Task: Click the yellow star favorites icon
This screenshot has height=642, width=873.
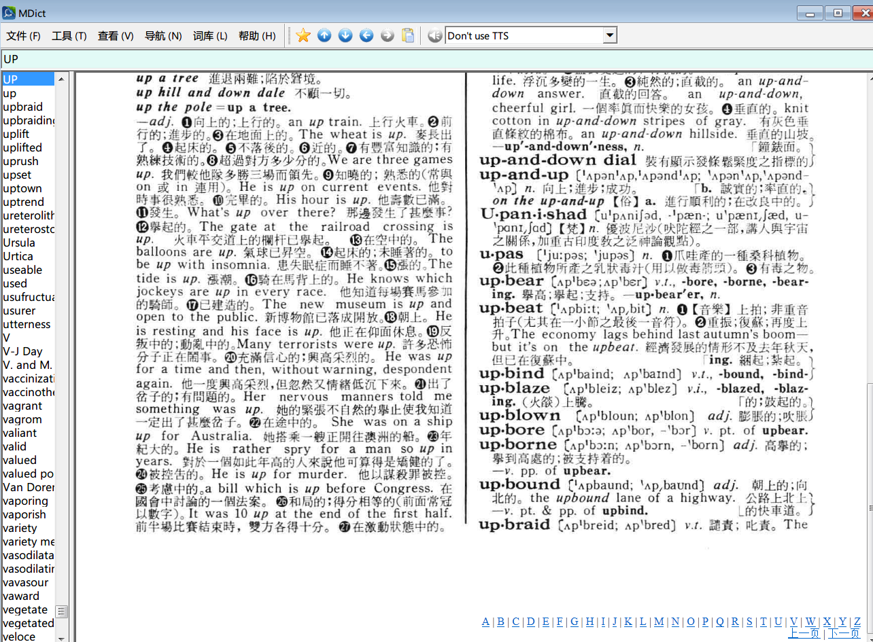Action: [x=303, y=36]
